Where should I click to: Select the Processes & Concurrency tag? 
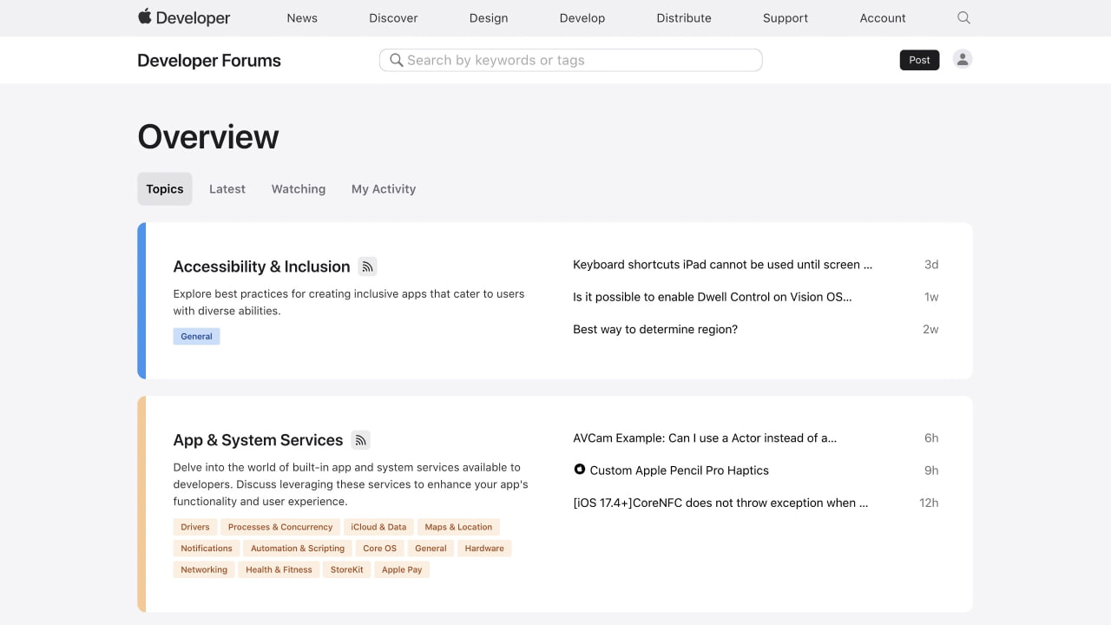[x=280, y=527]
